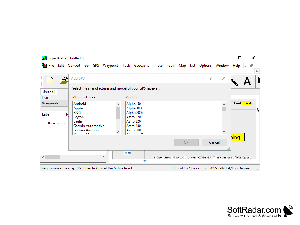Click the WGS 1984 Lat/Lon Degrees status entry
The image size is (300, 225).
click(x=230, y=168)
